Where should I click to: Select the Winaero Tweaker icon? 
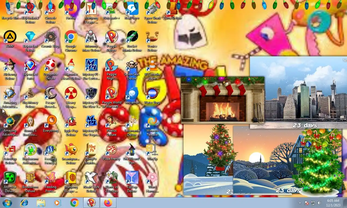152,126
